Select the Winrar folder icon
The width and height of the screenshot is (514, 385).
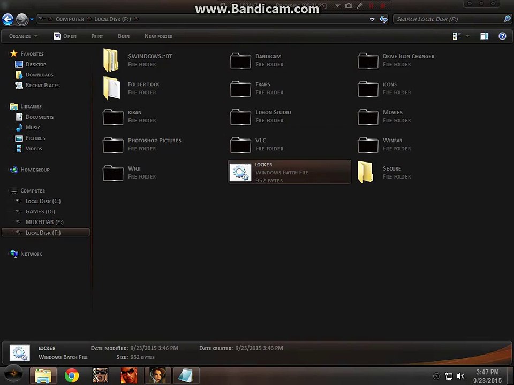click(368, 145)
